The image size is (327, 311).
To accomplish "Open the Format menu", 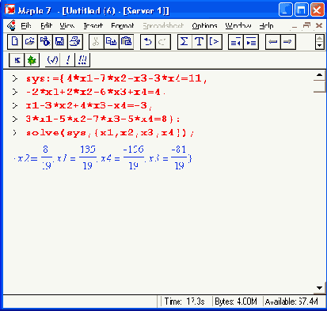I will tap(123, 25).
